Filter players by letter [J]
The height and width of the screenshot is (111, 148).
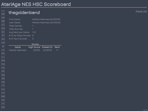coord(3,50)
